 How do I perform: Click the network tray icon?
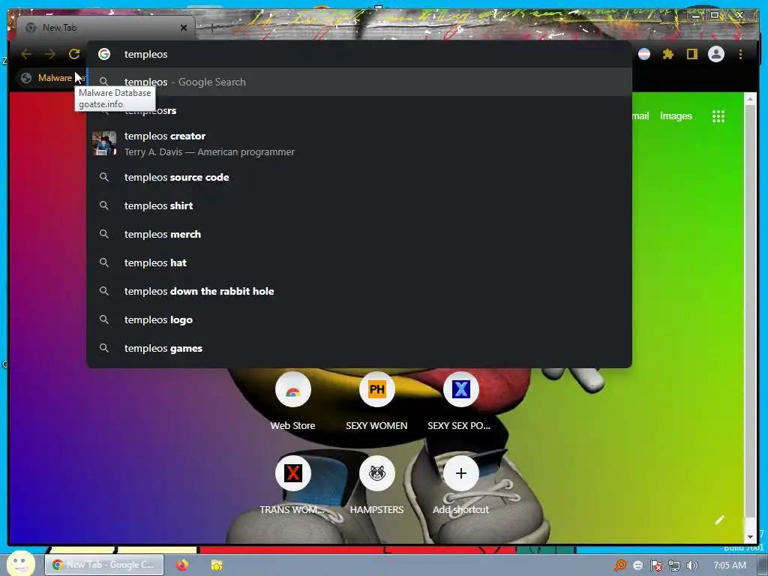click(x=674, y=565)
